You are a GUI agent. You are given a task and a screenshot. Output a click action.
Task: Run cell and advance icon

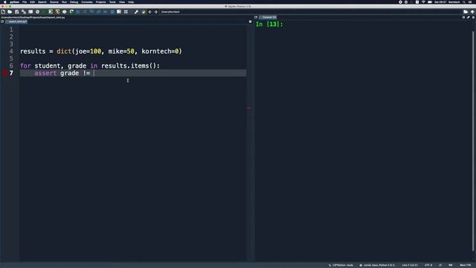[x=57, y=12]
